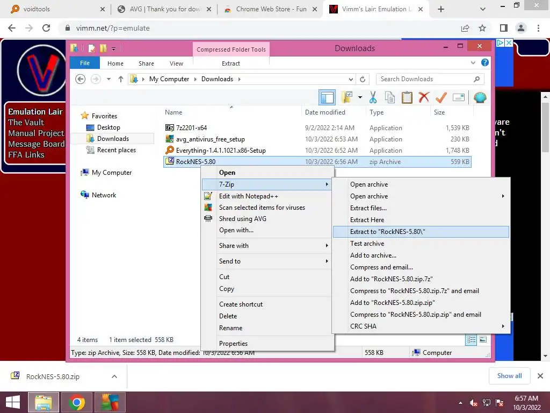The width and height of the screenshot is (550, 413).
Task: Switch to the Chrome Web Store tab
Action: click(x=270, y=9)
